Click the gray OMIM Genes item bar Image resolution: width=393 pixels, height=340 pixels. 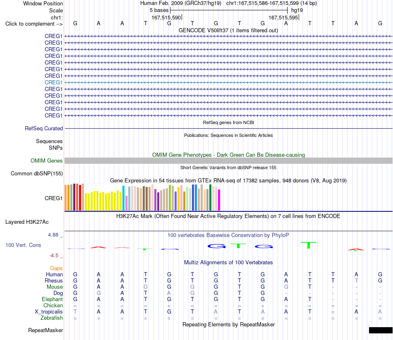click(x=228, y=160)
